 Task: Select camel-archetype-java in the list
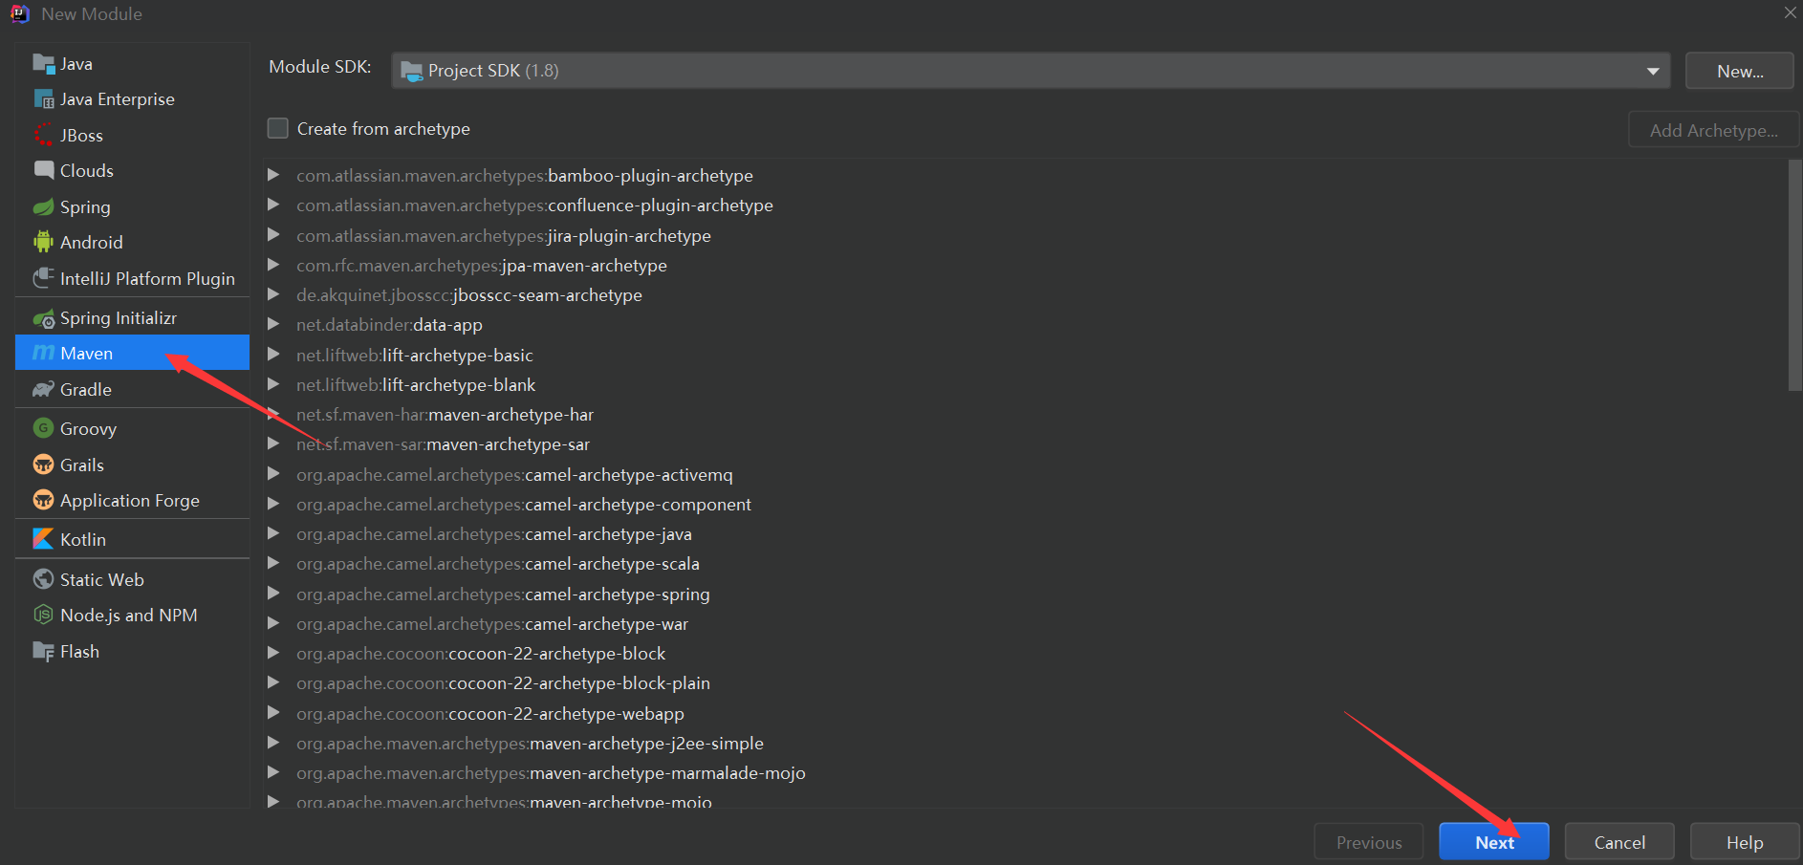[x=494, y=533]
